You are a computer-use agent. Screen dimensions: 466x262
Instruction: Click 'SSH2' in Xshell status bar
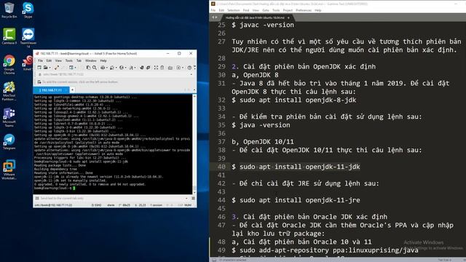tap(97, 205)
